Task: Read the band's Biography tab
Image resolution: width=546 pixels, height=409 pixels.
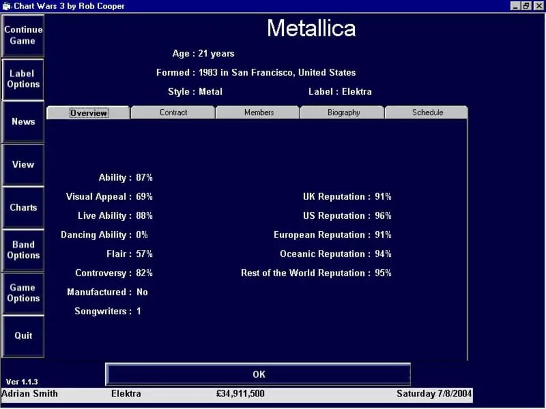Action: 342,112
